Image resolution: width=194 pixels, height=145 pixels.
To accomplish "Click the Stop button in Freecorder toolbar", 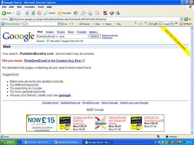I will click(96, 24).
